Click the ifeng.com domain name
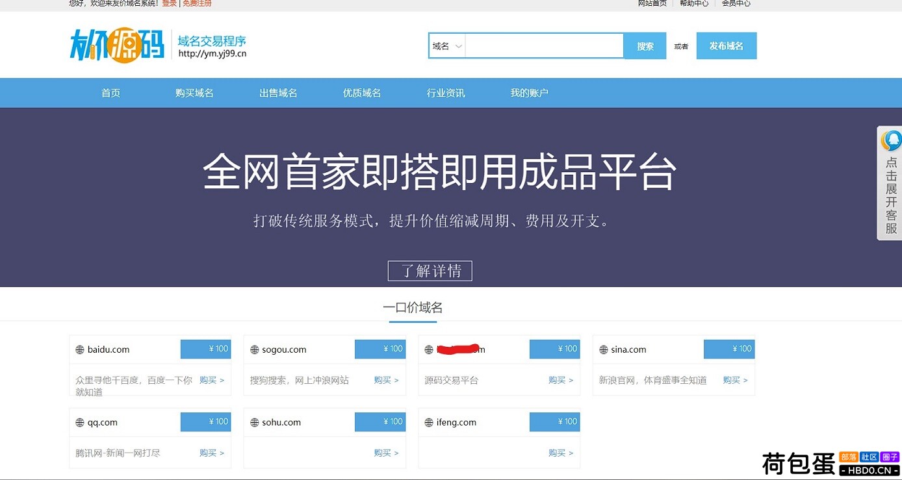This screenshot has height=480, width=902. [x=456, y=422]
